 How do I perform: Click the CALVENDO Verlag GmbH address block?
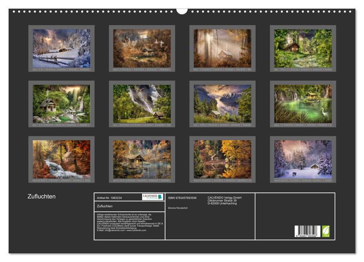tap(225, 201)
